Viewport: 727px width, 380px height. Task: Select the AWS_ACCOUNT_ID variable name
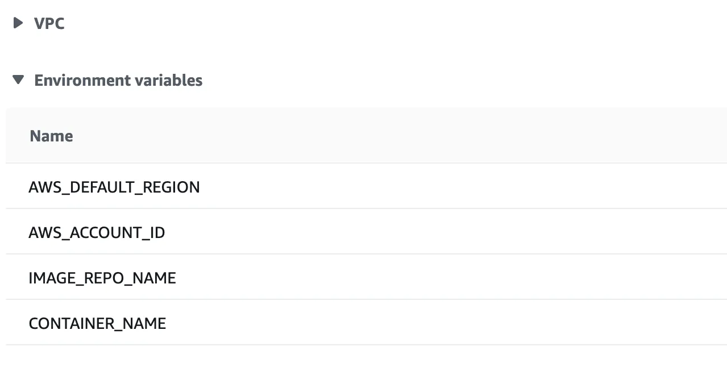[x=97, y=232]
